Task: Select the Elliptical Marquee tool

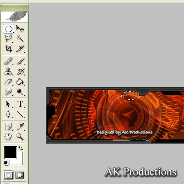Action: click(8, 29)
